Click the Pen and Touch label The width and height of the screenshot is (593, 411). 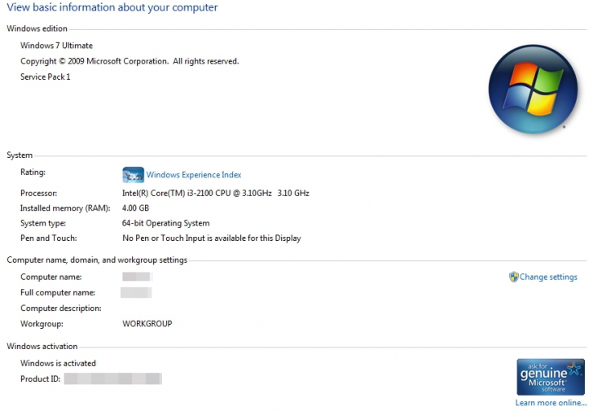(49, 238)
